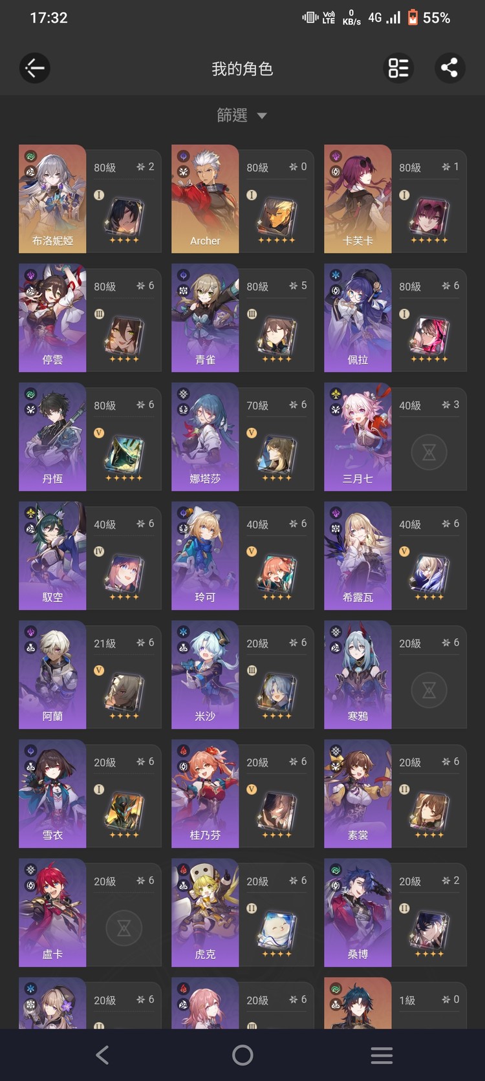The width and height of the screenshot is (485, 1081).
Task: Open 希露瓦 character portrait
Action: (358, 555)
